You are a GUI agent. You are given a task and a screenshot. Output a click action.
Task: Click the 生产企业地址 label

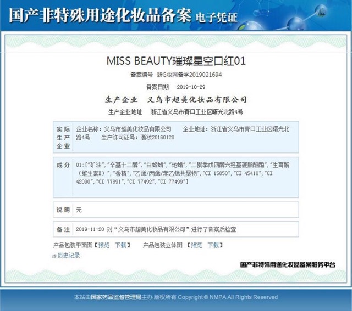click(x=125, y=112)
